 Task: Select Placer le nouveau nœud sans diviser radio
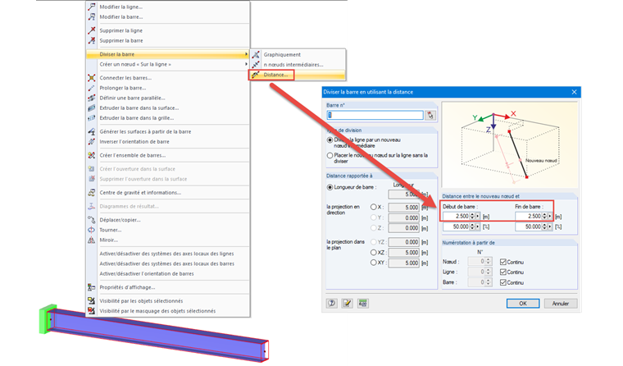(x=330, y=156)
